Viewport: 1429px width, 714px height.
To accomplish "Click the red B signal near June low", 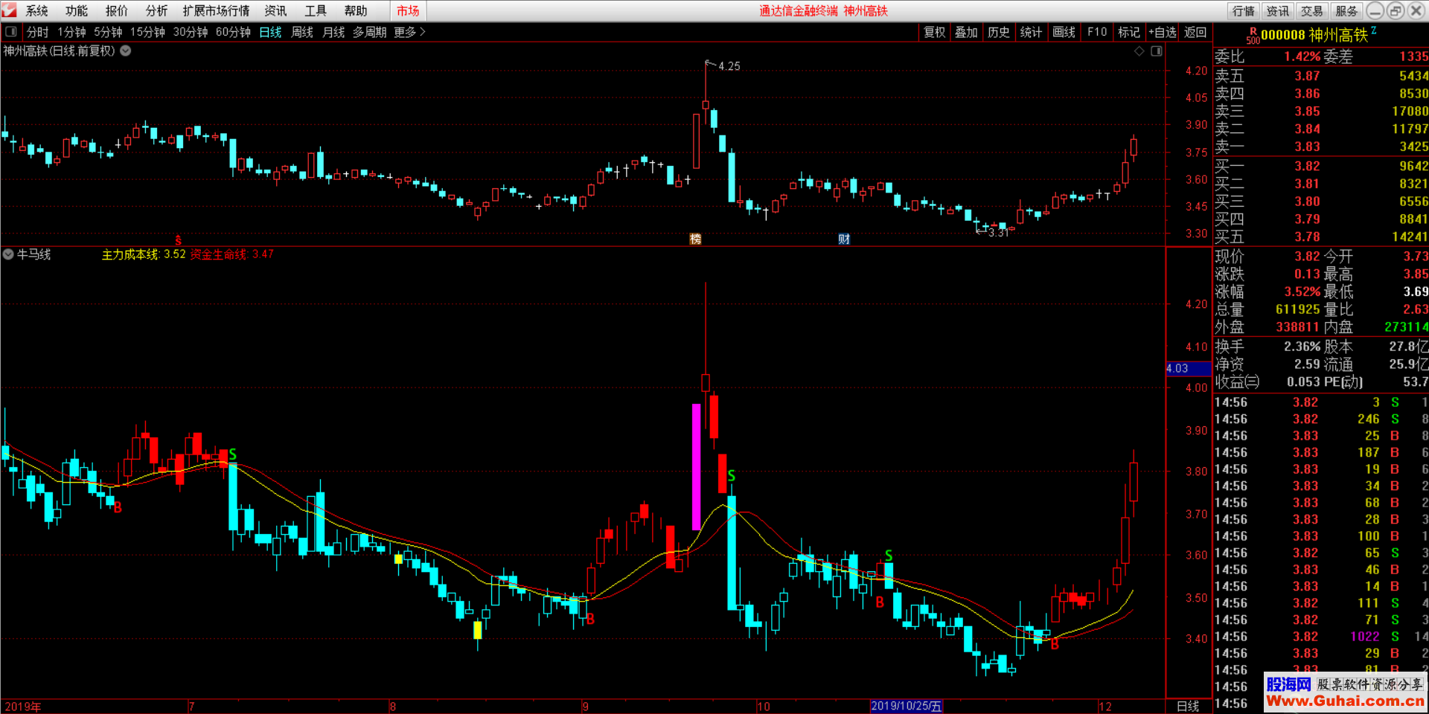I will 118,507.
